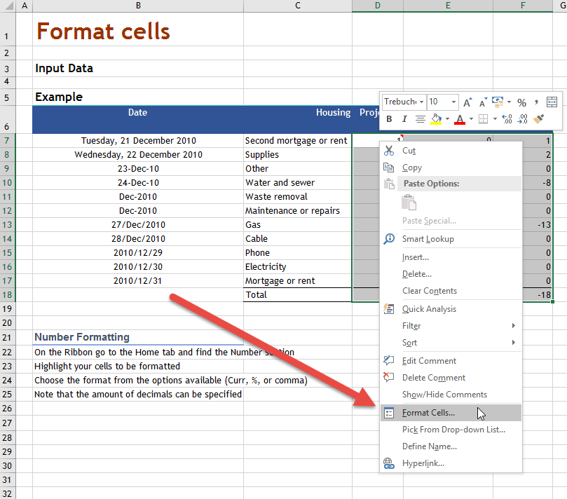This screenshot has height=499, width=567.
Task: Select column E header
Action: tap(448, 6)
